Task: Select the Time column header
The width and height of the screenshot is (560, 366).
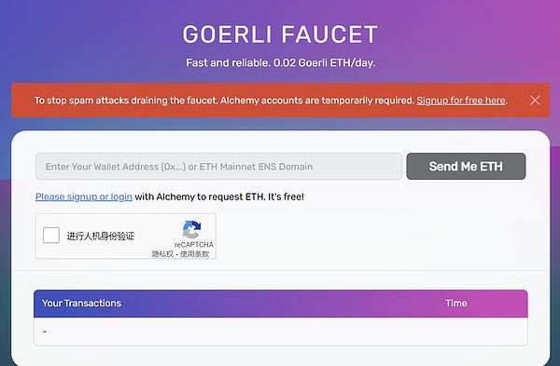Action: [x=456, y=303]
